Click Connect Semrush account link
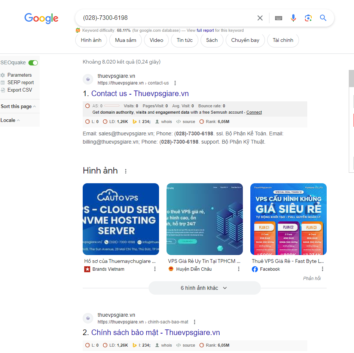This screenshot has height=353, width=354. pyautogui.click(x=254, y=112)
